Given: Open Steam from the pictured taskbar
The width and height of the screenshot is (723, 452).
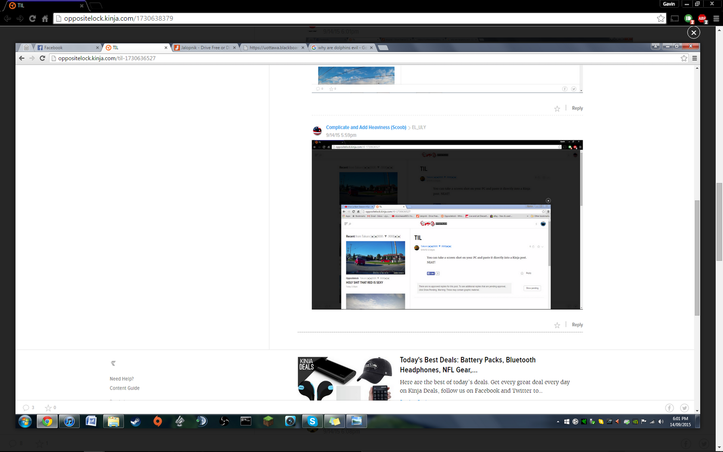Looking at the screenshot, I should point(136,421).
